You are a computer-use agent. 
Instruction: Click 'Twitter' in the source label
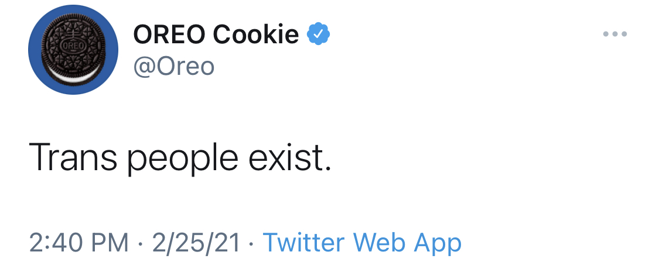(x=304, y=242)
